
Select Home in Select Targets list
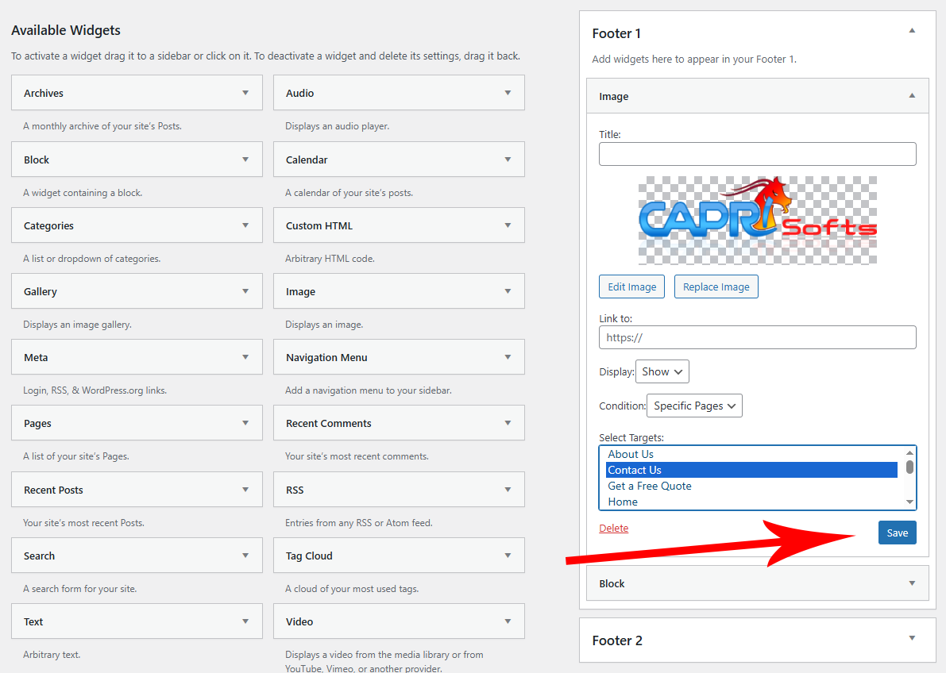click(x=751, y=502)
